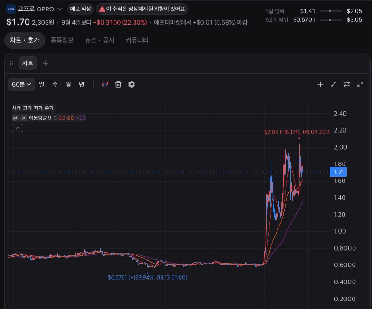
Task: Switch to the 종목정보 tab
Action: coord(62,40)
